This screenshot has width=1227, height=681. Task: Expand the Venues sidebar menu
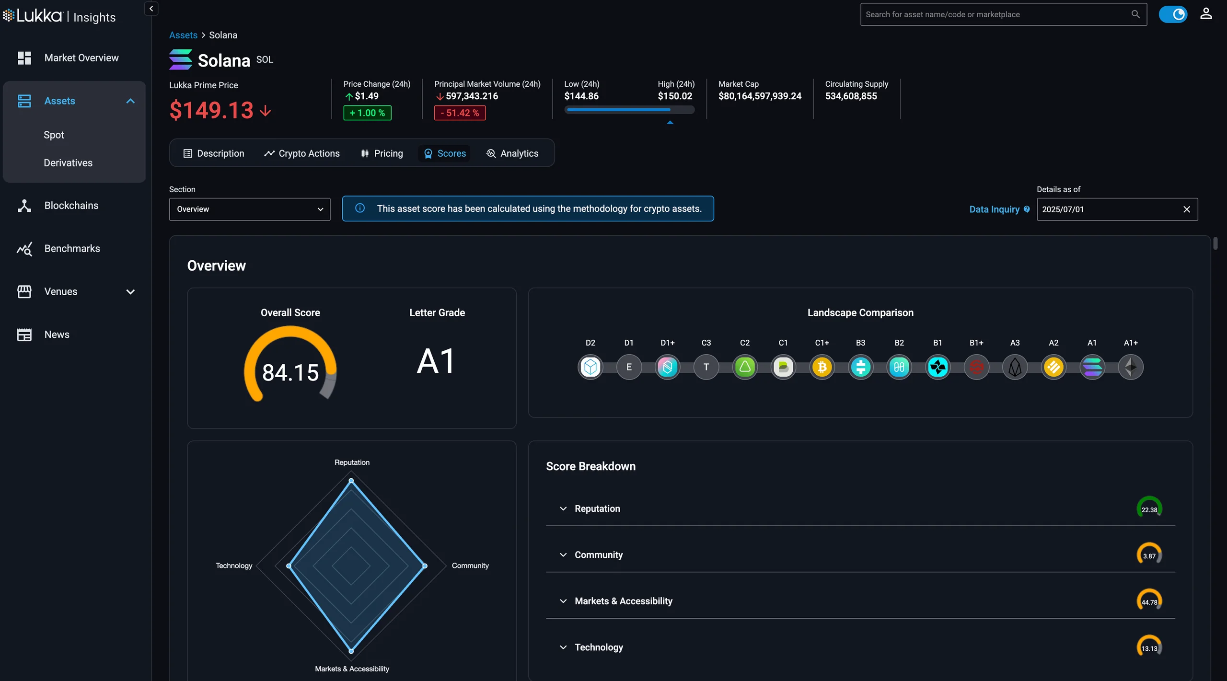pos(130,291)
